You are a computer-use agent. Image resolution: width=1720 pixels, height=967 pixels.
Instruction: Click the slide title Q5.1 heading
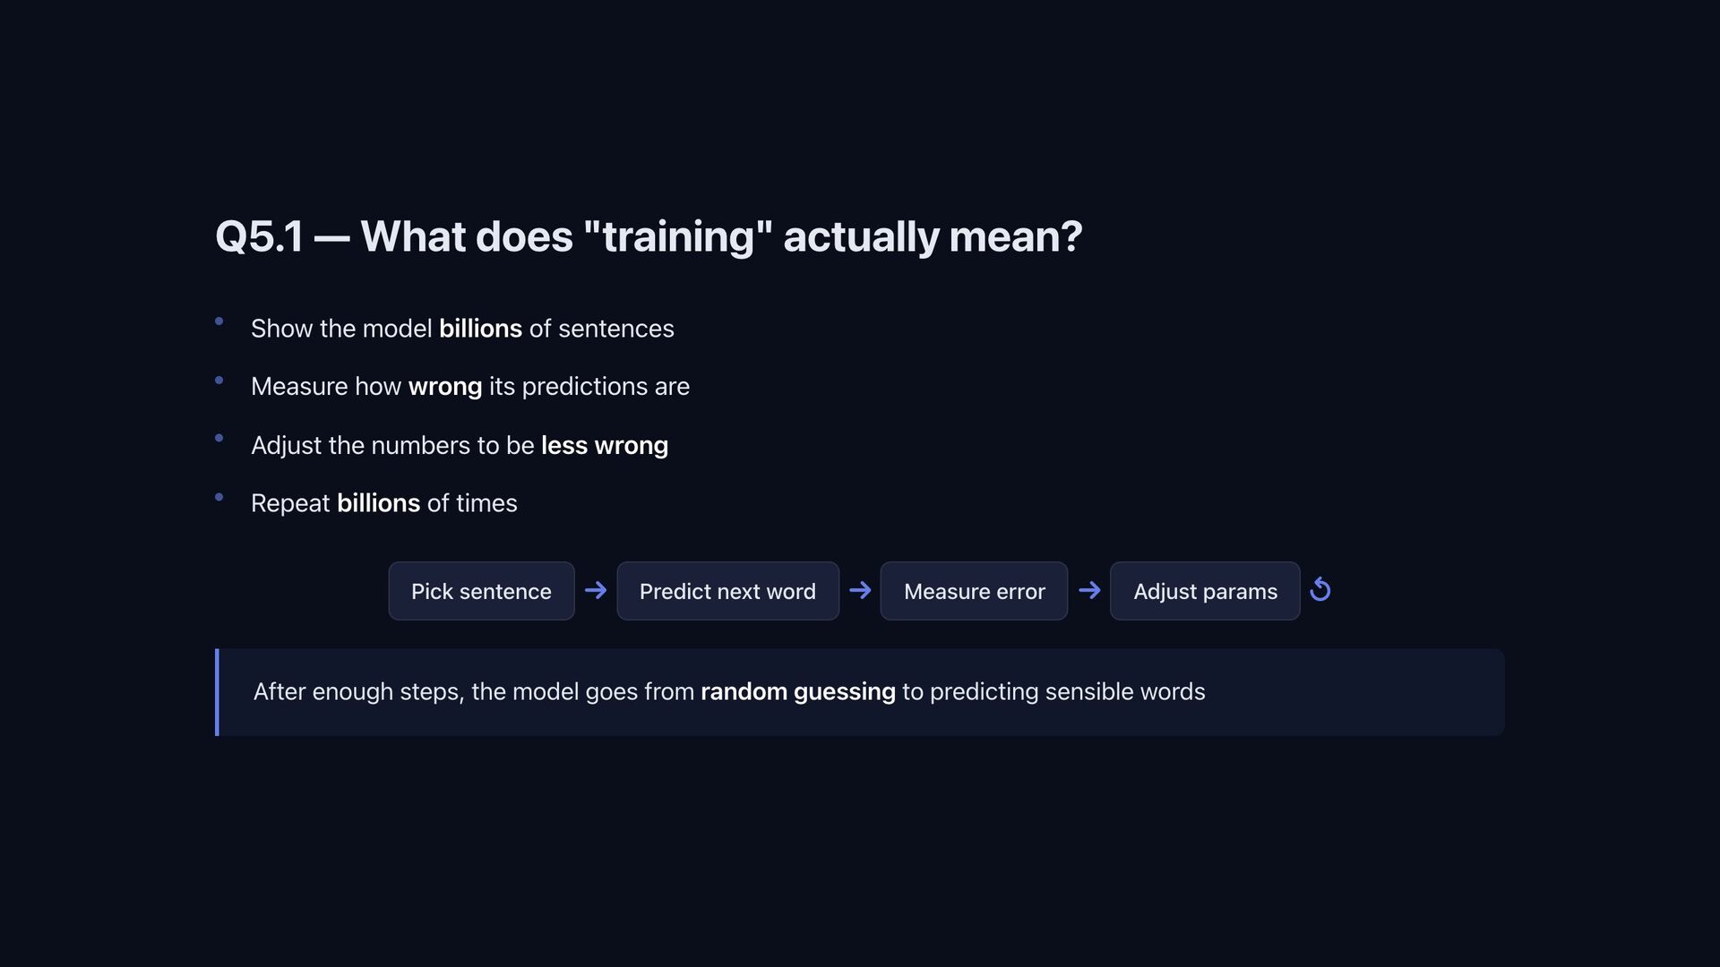649,236
